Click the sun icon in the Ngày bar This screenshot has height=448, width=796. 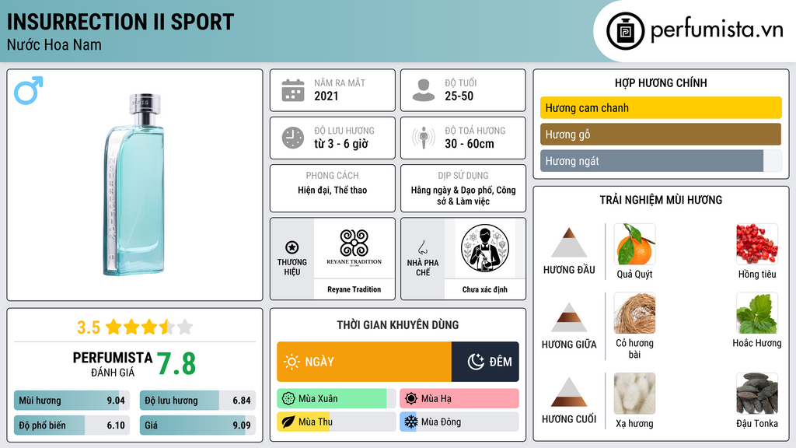292,362
